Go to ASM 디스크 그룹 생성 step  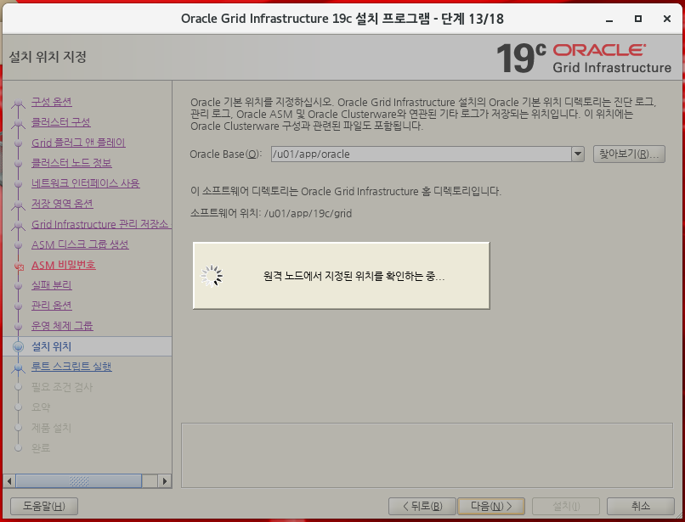point(80,244)
